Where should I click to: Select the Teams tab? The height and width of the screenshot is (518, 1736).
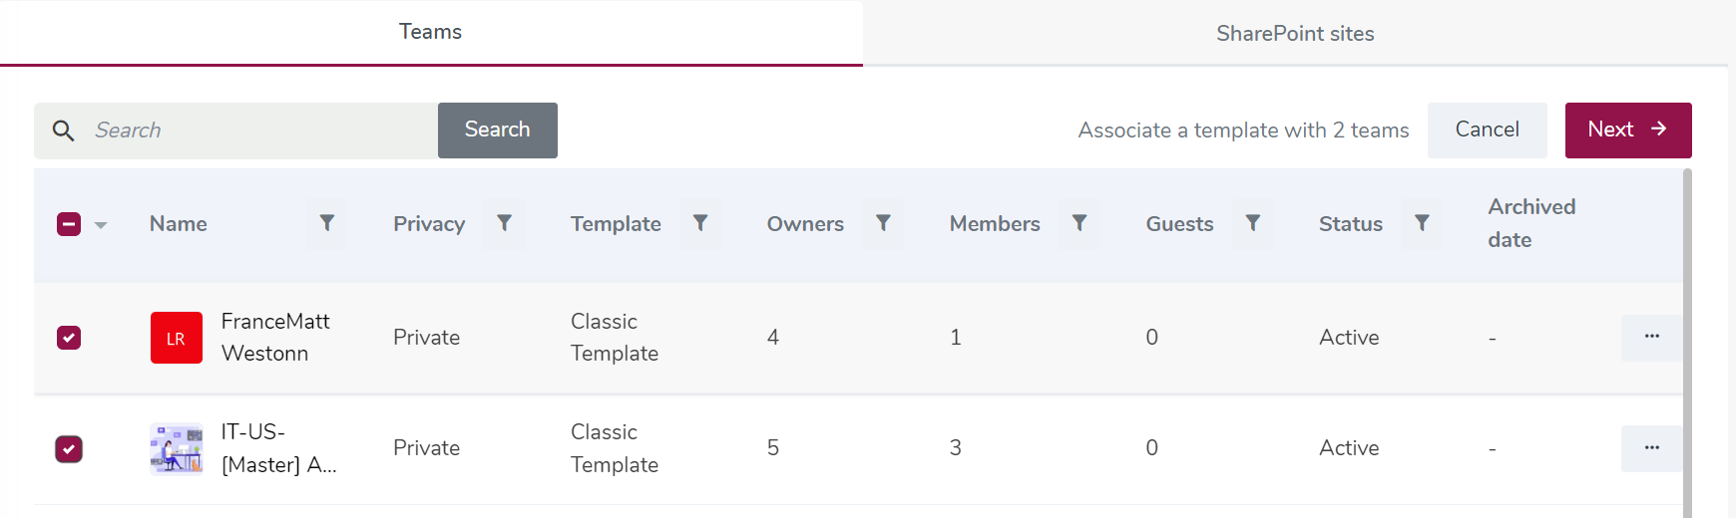[430, 32]
